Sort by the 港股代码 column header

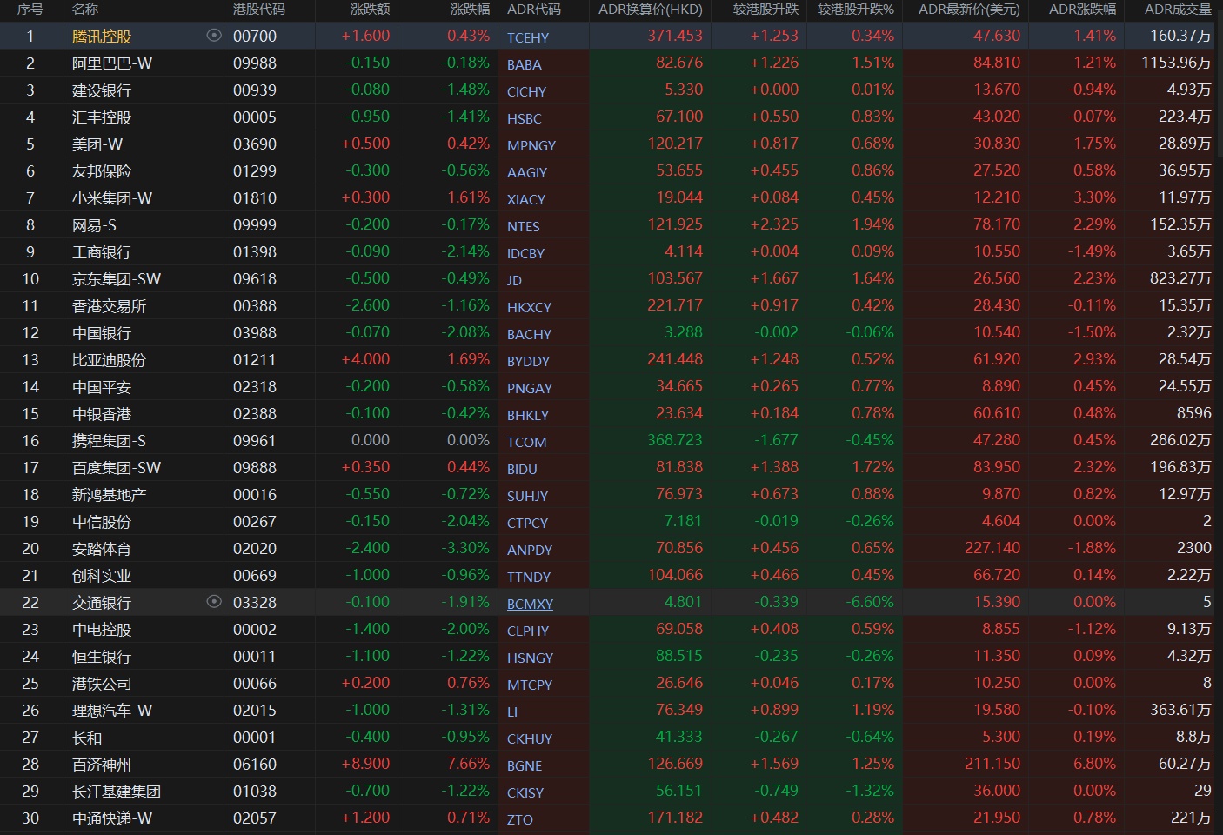click(x=259, y=10)
